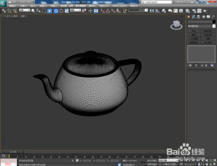Click the Remove Modifier trash icon
The height and width of the screenshot is (166, 217).
[206, 65]
